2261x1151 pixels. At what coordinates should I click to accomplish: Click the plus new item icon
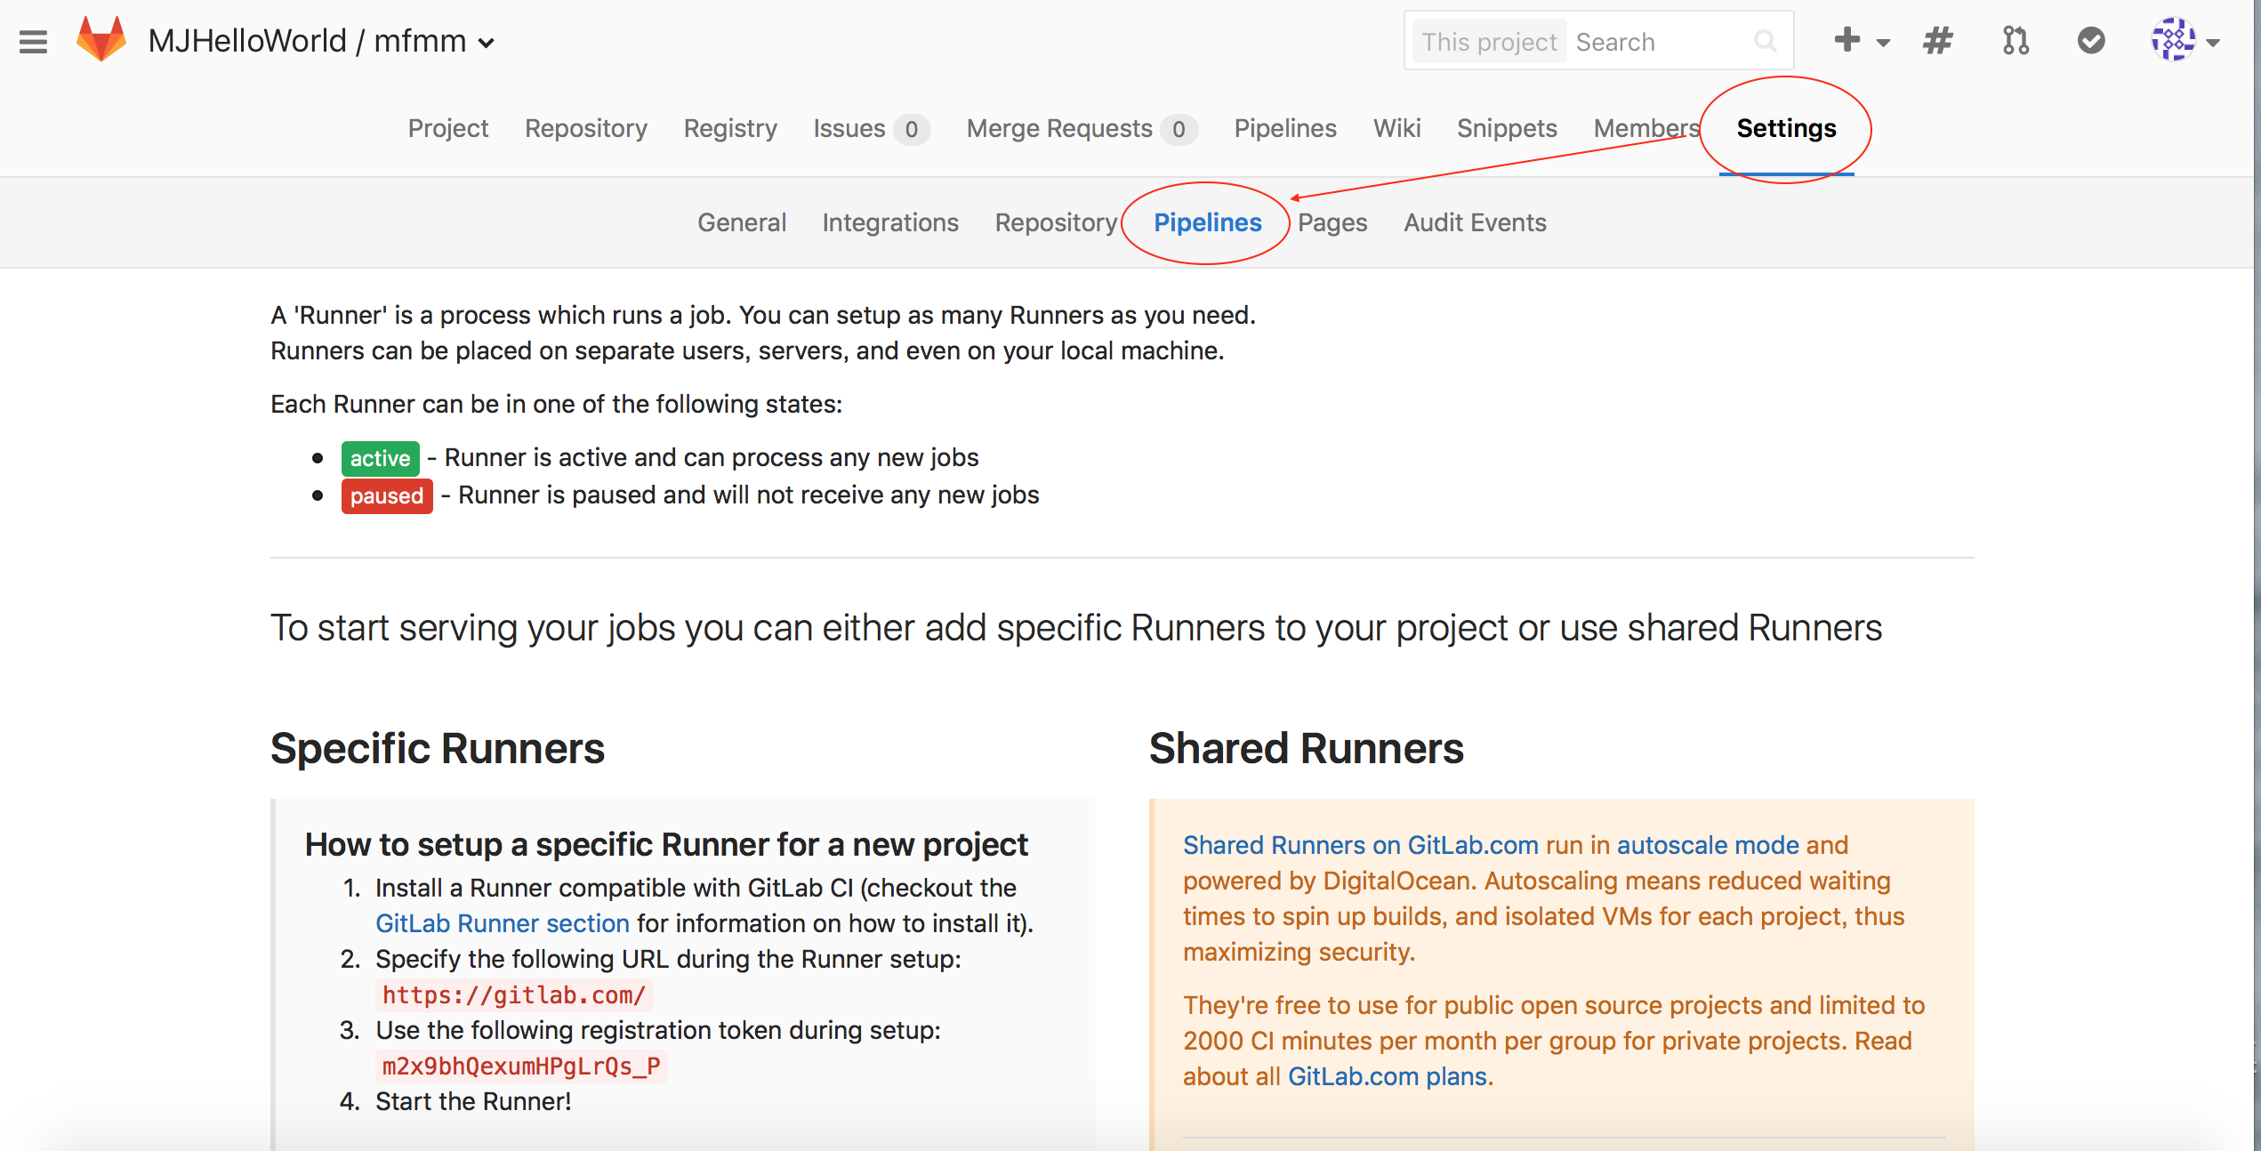(x=1847, y=40)
